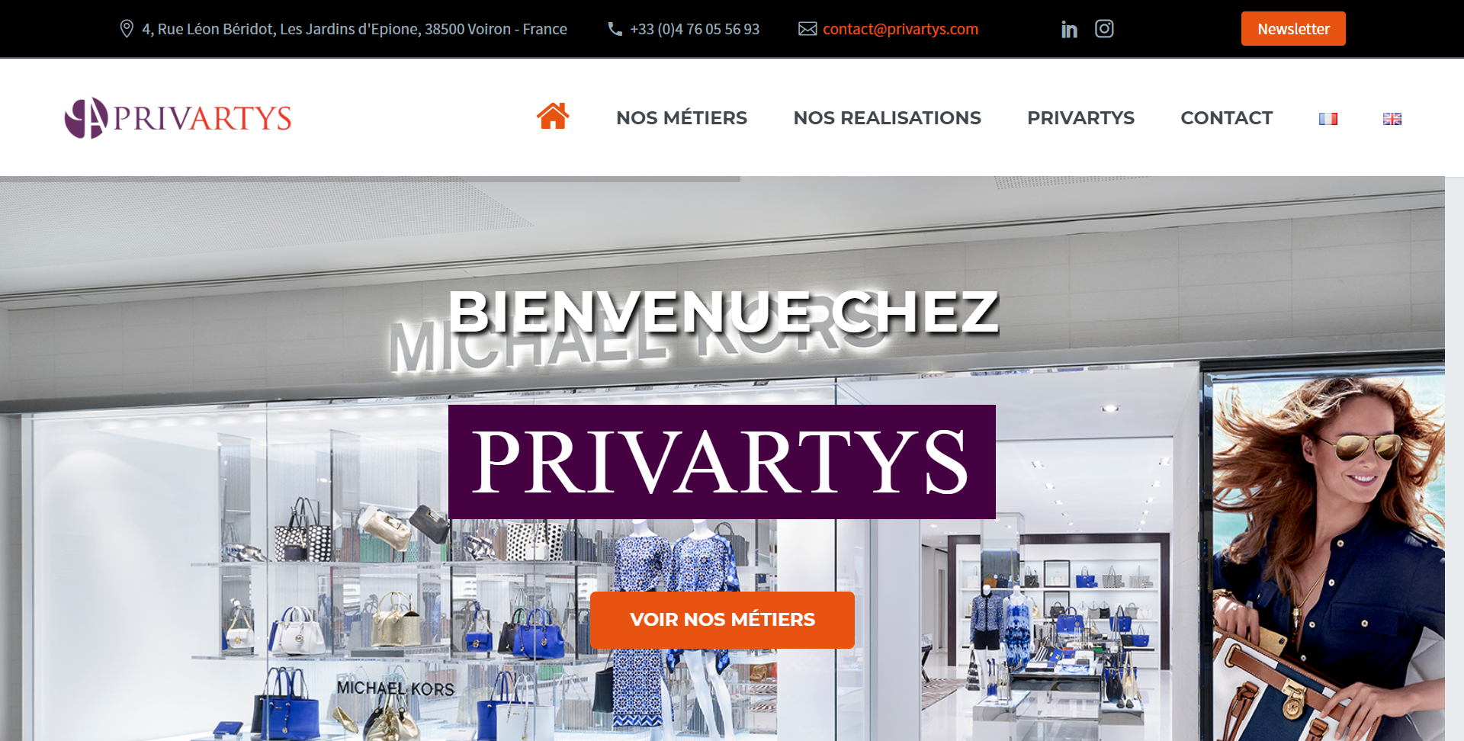Click the location pin icon
1464x741 pixels.
[127, 29]
